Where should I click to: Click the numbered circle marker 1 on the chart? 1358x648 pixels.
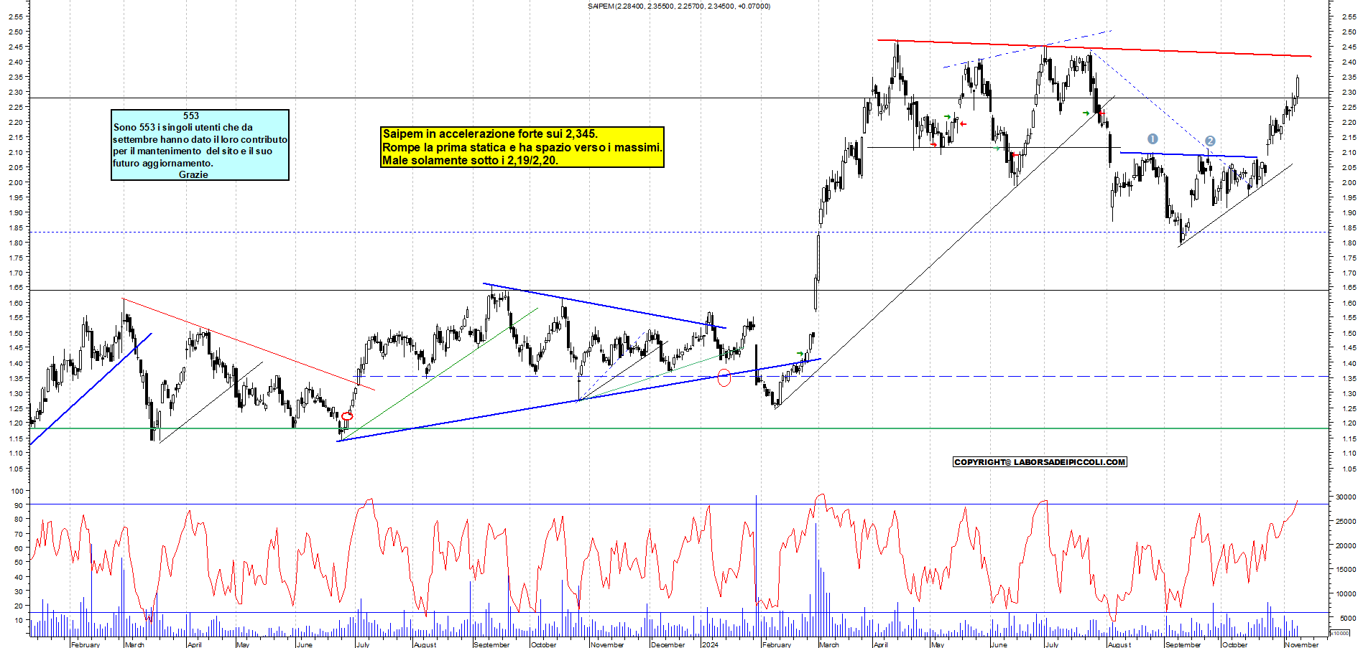point(1153,139)
